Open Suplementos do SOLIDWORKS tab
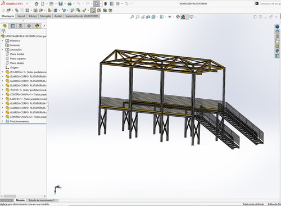Image resolution: width=281 pixels, height=206 pixels. pos(82,16)
